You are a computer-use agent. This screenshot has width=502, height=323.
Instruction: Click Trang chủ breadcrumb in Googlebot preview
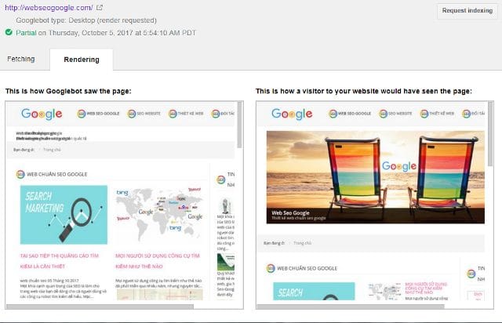point(52,150)
